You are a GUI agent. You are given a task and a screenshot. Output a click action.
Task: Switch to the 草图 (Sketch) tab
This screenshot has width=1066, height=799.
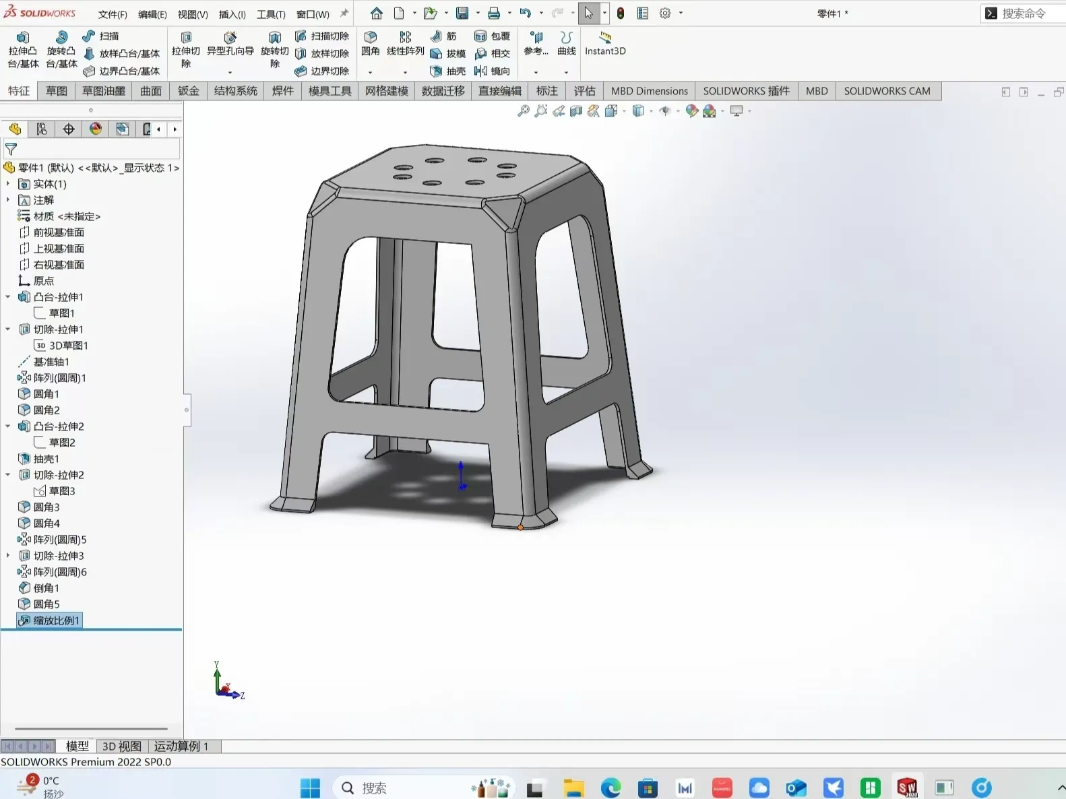[57, 91]
